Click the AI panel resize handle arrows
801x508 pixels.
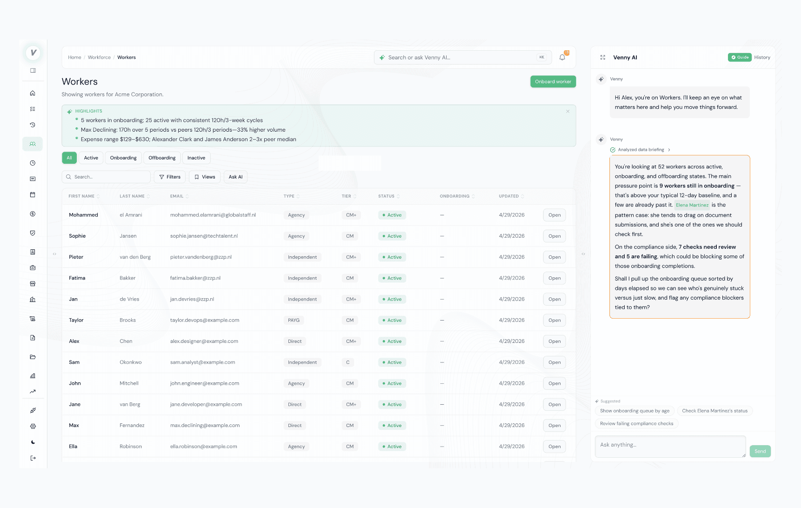[583, 254]
